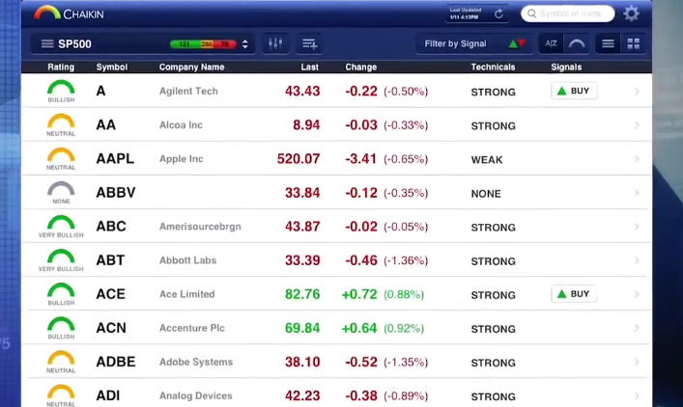Open the Filter by Signal dropdown
The image size is (683, 407).
click(474, 44)
